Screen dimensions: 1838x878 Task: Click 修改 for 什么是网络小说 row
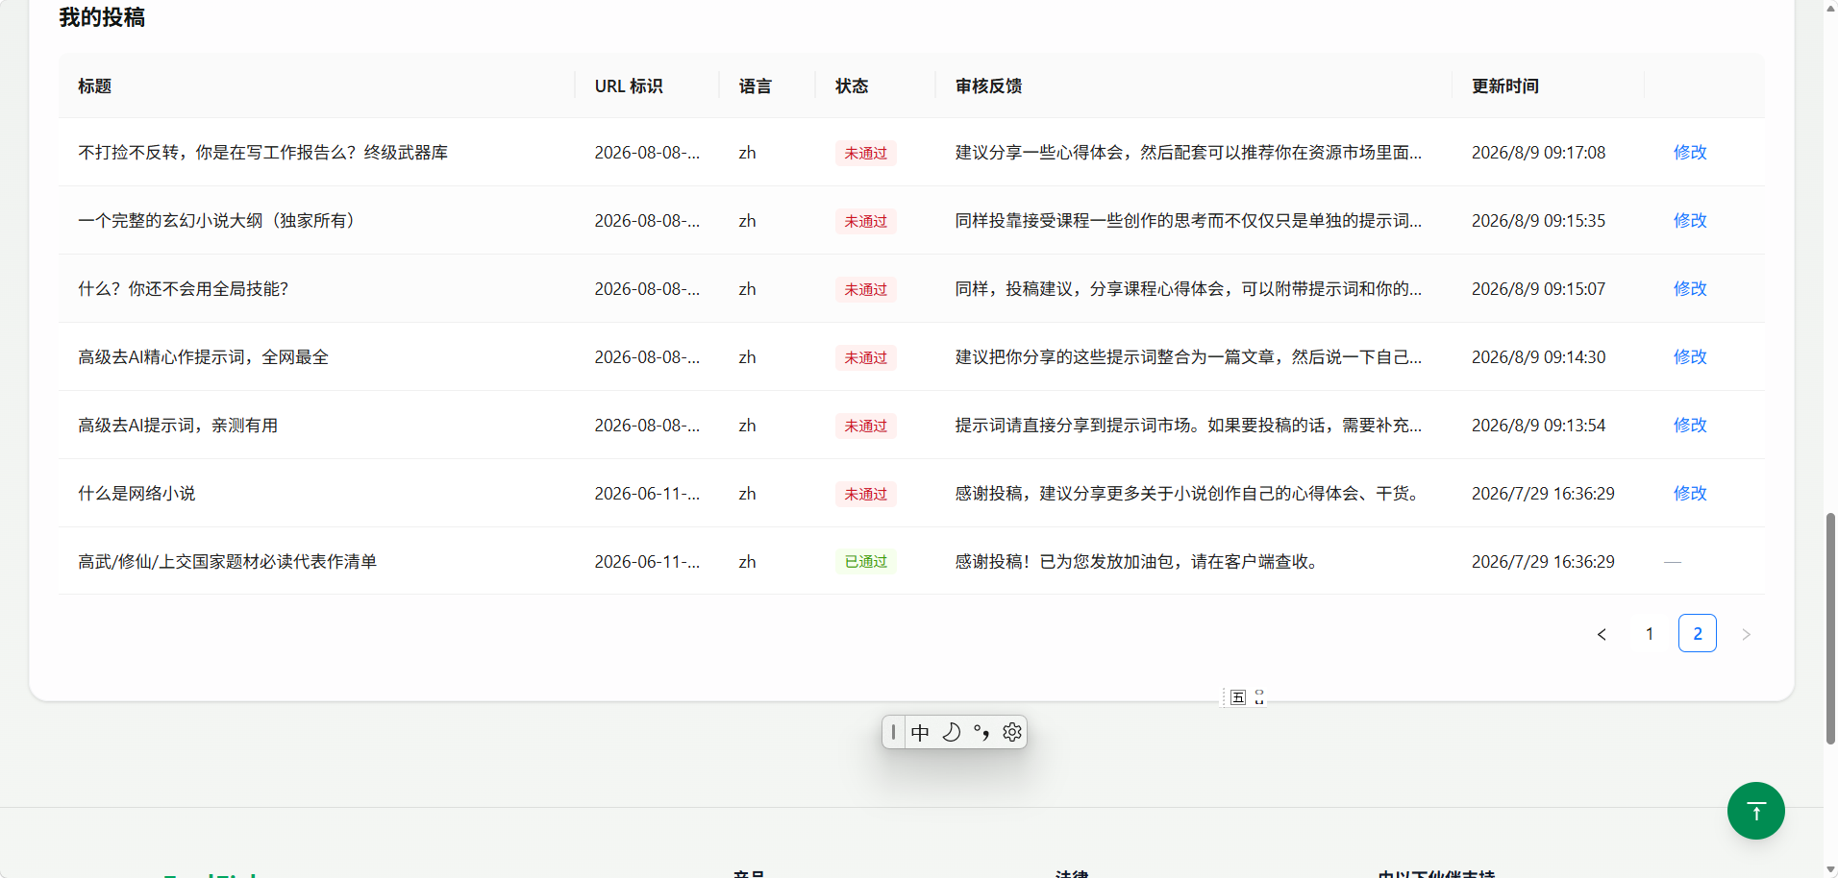click(x=1690, y=494)
